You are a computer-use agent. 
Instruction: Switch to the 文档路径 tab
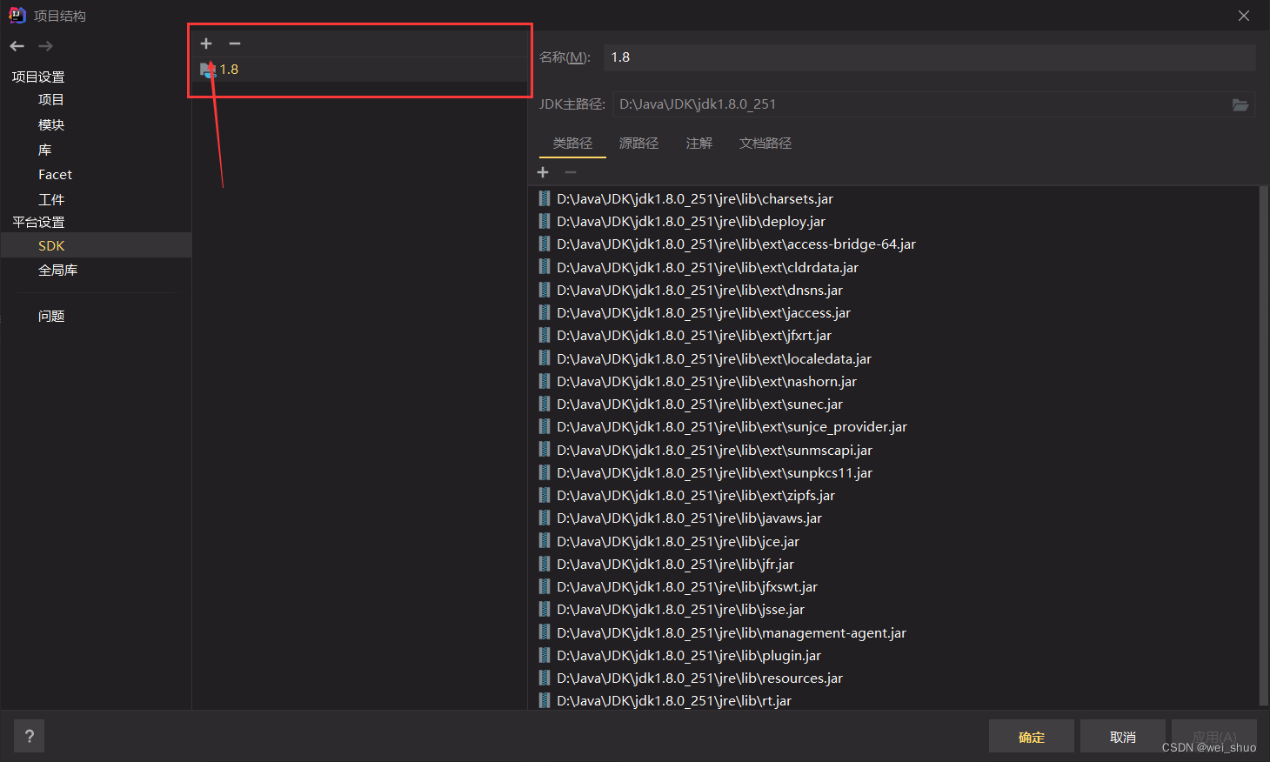(x=765, y=144)
